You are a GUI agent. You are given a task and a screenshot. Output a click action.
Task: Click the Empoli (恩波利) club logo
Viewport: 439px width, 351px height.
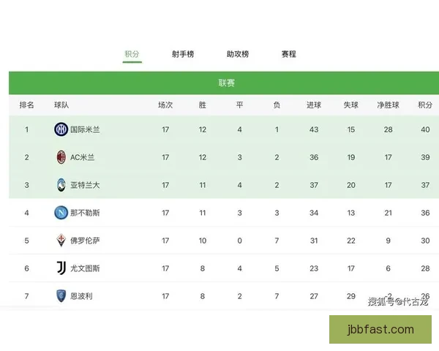tap(61, 296)
